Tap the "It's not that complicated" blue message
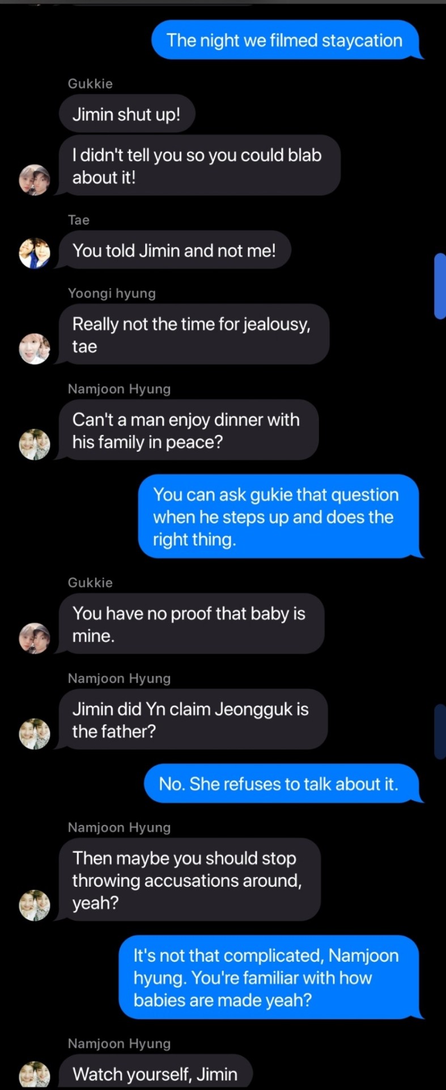The height and width of the screenshot is (1090, 446). 267,978
